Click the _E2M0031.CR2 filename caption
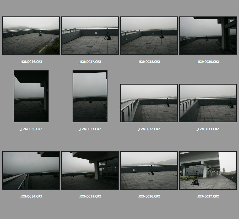This screenshot has width=239, height=219. (90, 129)
